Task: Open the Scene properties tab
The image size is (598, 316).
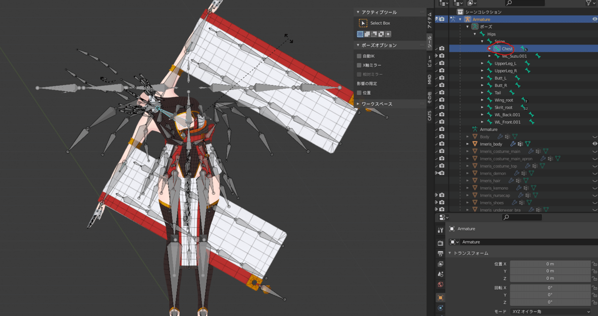Action: pos(440,274)
